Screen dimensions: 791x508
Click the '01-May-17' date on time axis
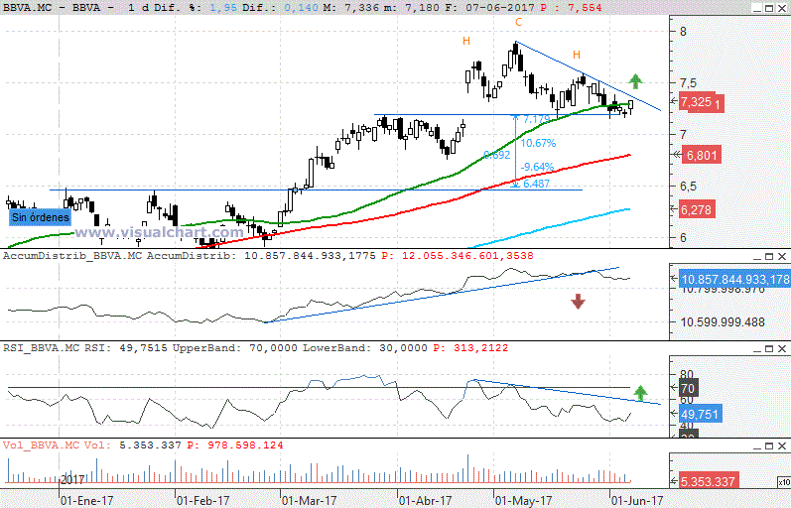pos(522,501)
